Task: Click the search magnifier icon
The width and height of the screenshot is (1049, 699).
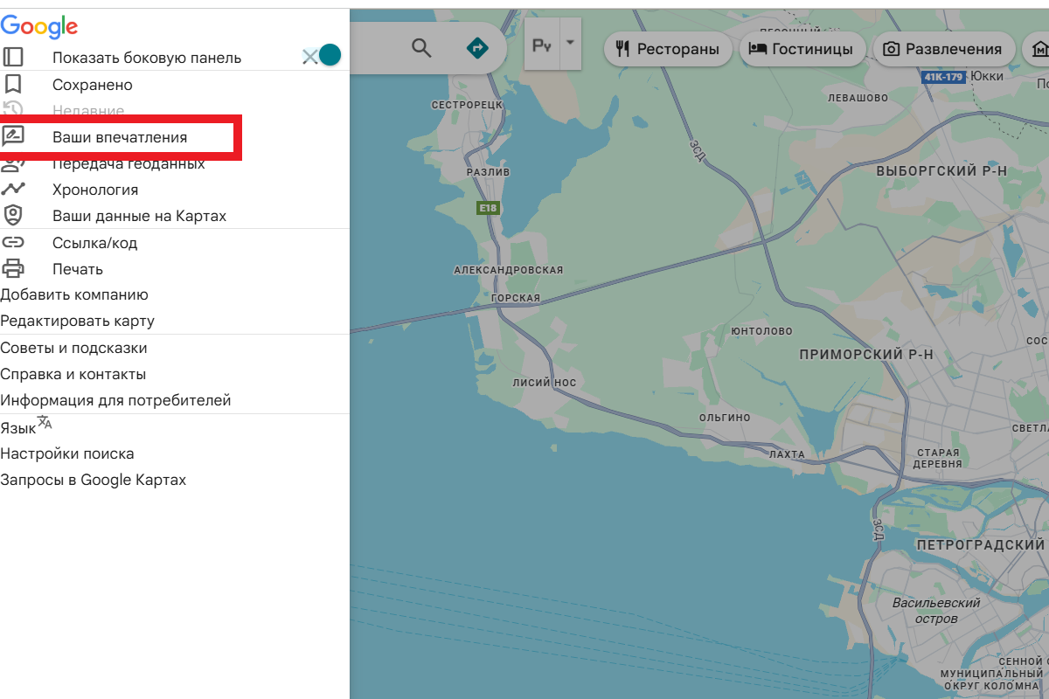Action: pyautogui.click(x=421, y=49)
